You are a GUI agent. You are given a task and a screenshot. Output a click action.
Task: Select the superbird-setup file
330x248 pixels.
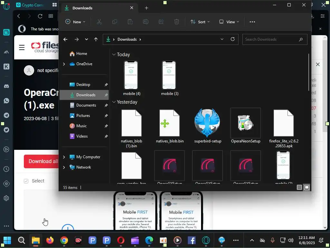tap(208, 126)
